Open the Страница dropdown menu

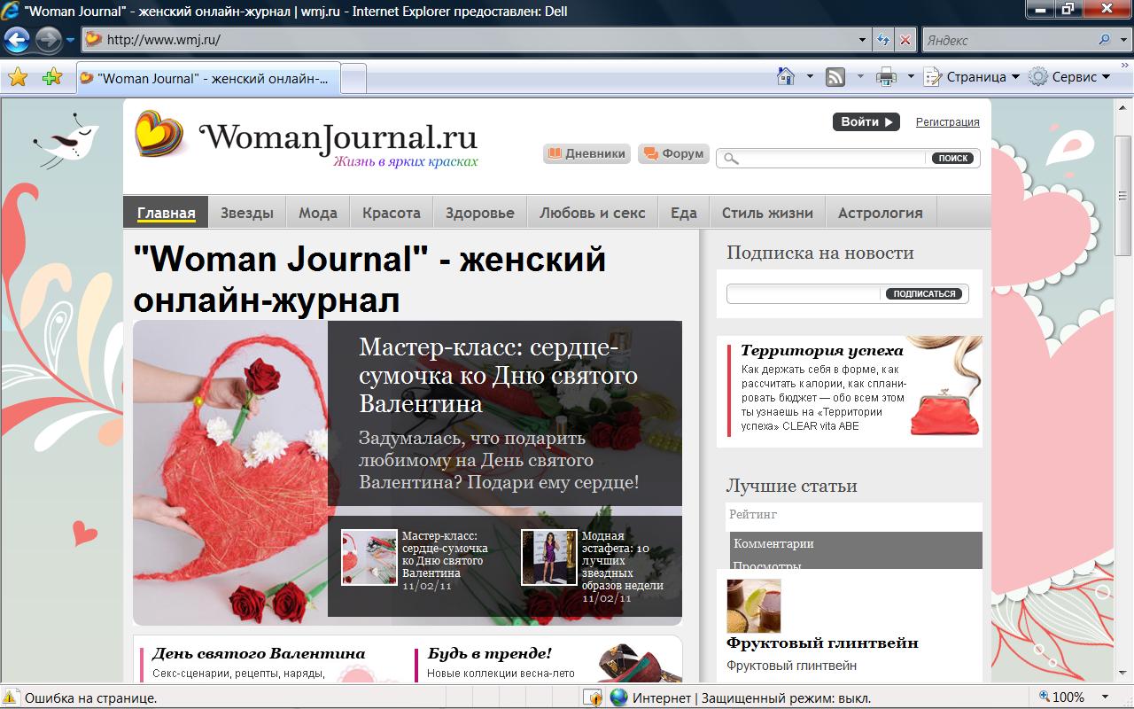[971, 77]
